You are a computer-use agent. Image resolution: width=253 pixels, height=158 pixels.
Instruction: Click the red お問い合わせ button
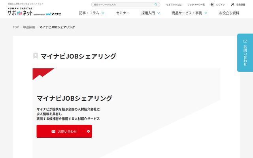click(x=64, y=131)
